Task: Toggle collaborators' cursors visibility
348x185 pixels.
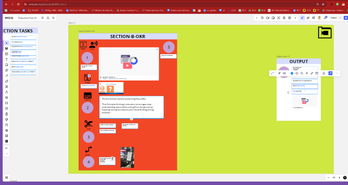Action: pos(302,18)
